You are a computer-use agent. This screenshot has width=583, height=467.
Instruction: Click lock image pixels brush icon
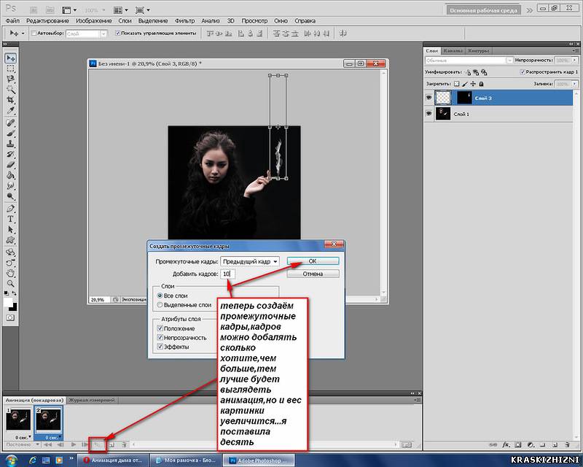pos(465,84)
